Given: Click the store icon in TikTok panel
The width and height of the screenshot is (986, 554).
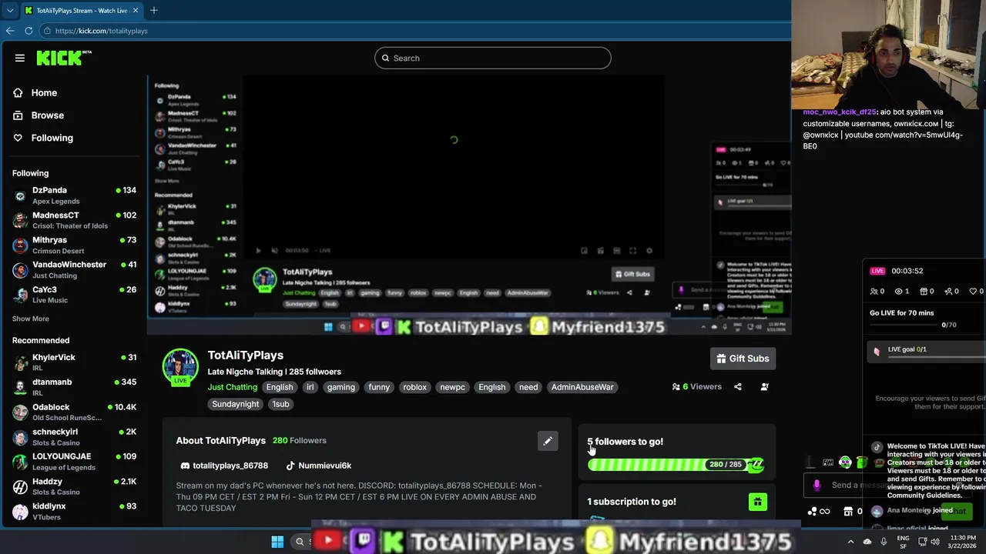Looking at the screenshot, I should (x=848, y=511).
